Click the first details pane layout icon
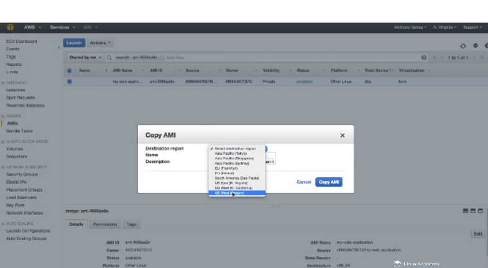Viewport: 488px width, 268px height. 466,211
